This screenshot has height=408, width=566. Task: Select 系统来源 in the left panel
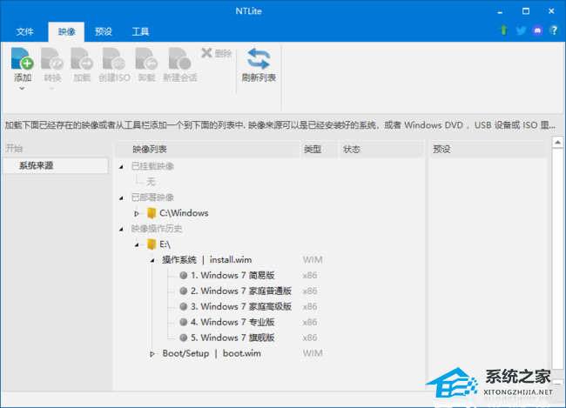[55, 165]
